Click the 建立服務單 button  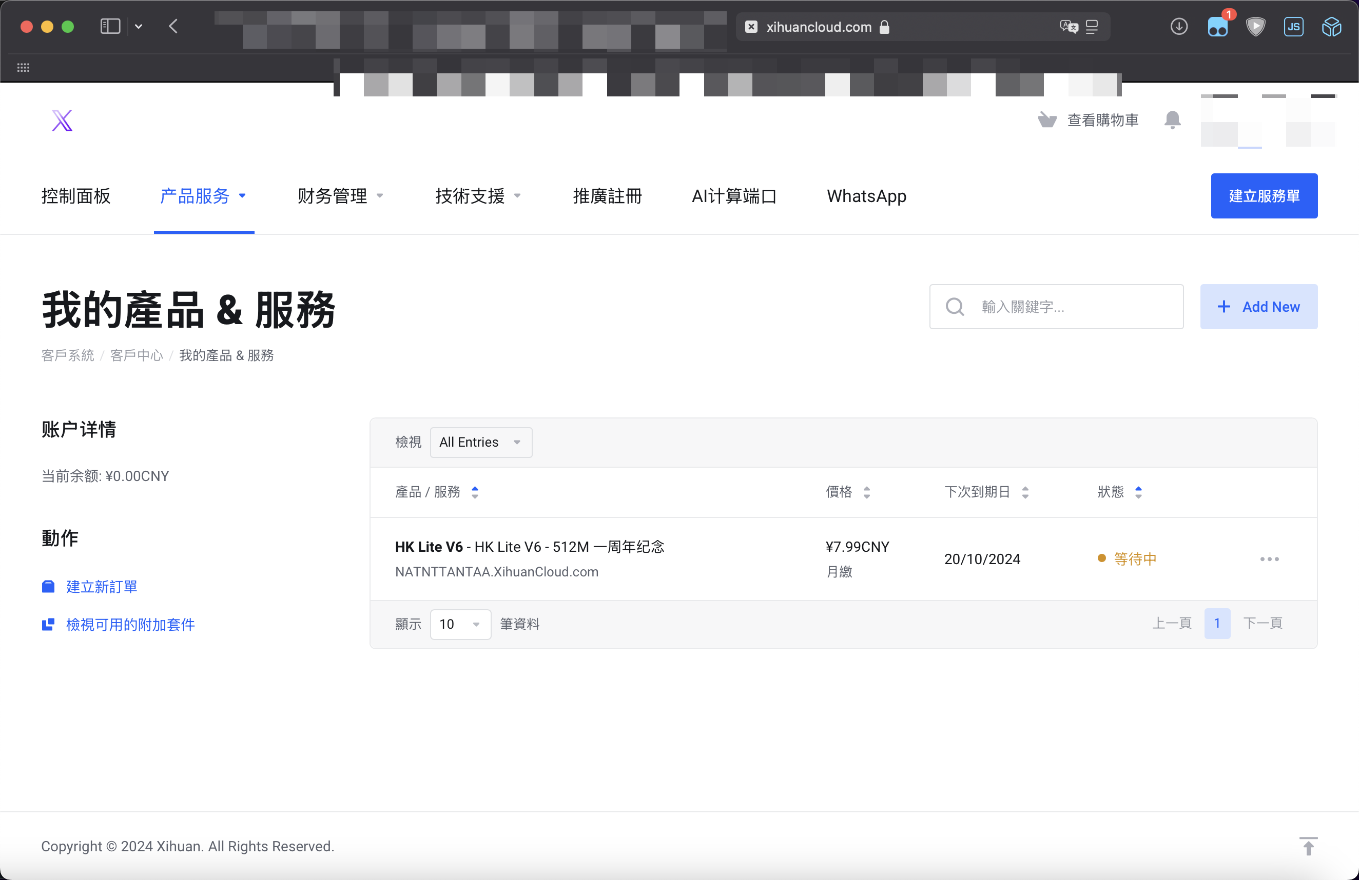[x=1264, y=196]
